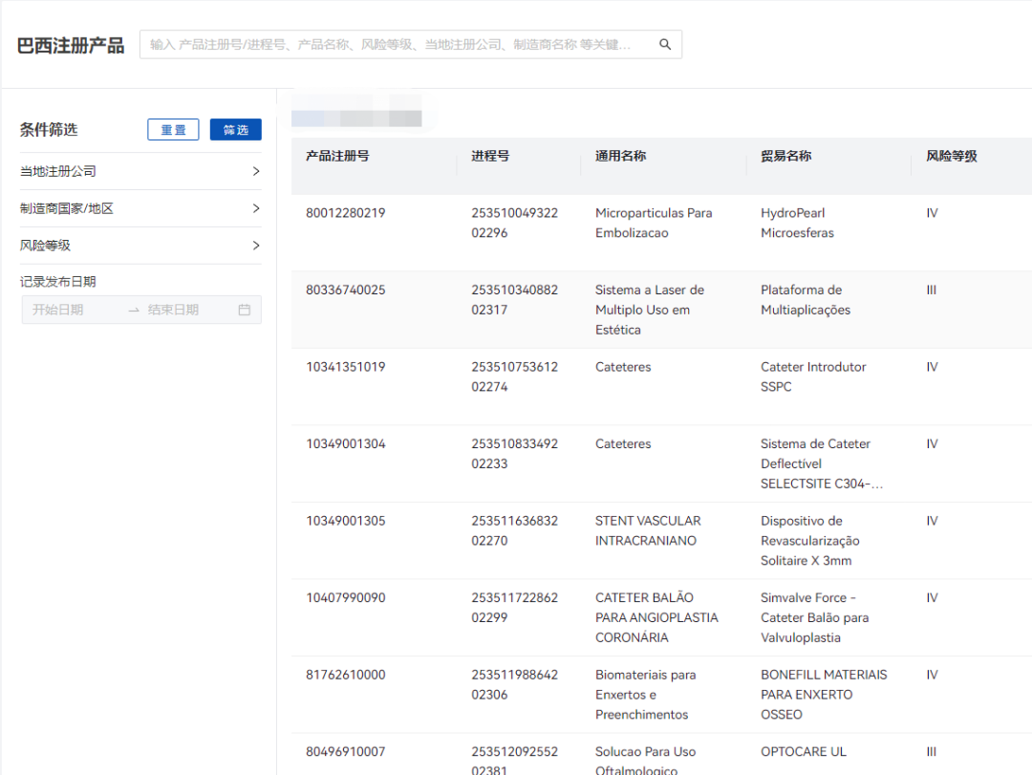
Task: Select registration number 10349001305
Action: click(346, 522)
